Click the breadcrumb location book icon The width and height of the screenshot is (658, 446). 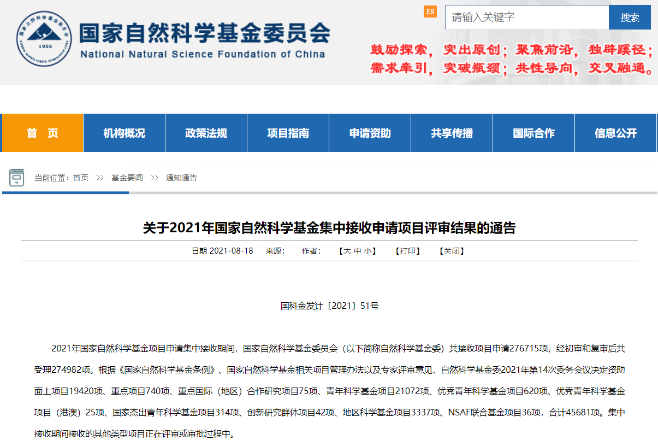[x=17, y=178]
